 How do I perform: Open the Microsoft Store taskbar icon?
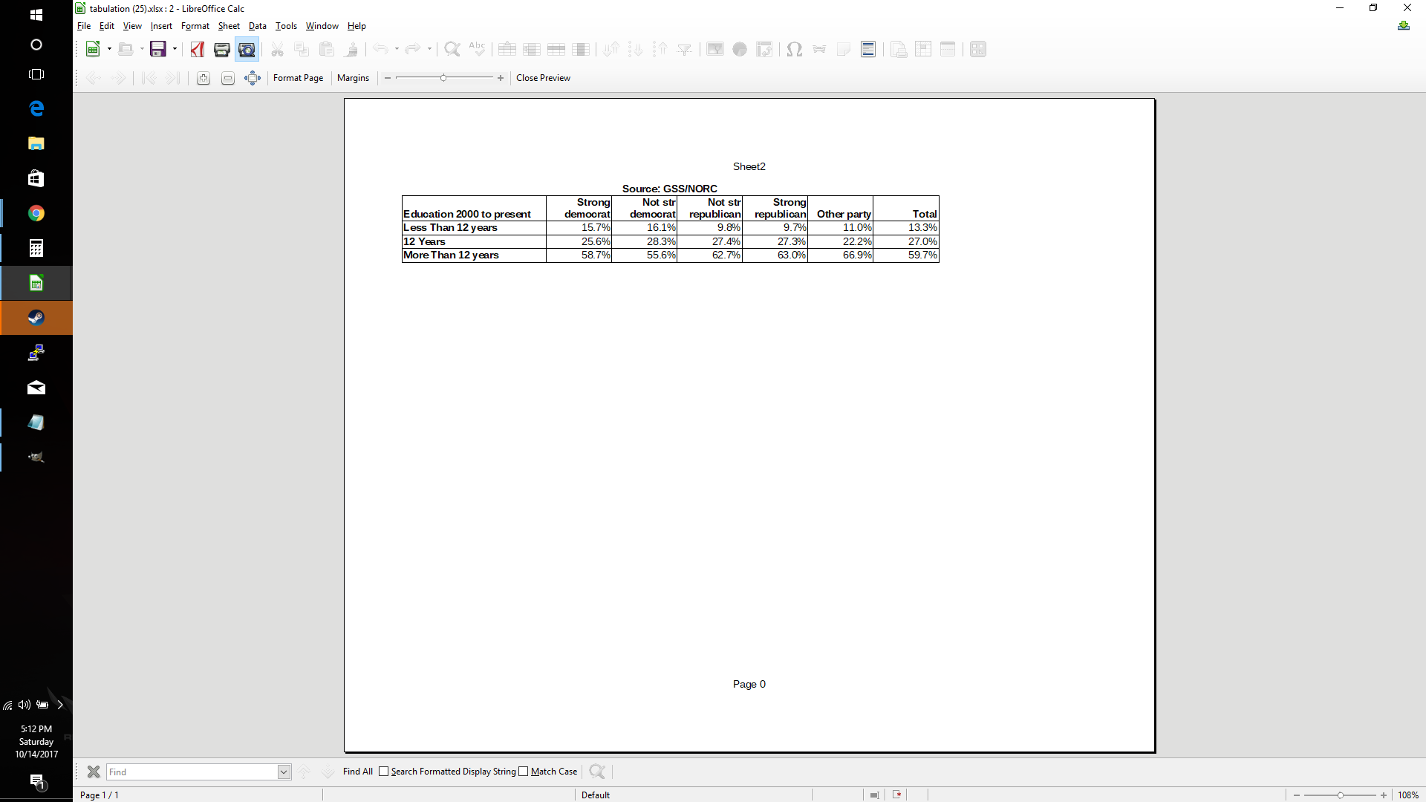coord(36,178)
